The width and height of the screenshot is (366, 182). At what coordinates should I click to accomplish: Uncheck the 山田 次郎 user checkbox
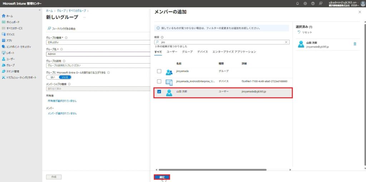(159, 92)
